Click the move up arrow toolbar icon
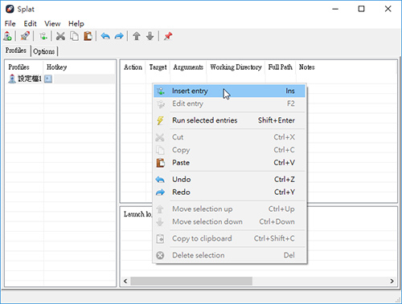This screenshot has width=402, height=304. 137,36
